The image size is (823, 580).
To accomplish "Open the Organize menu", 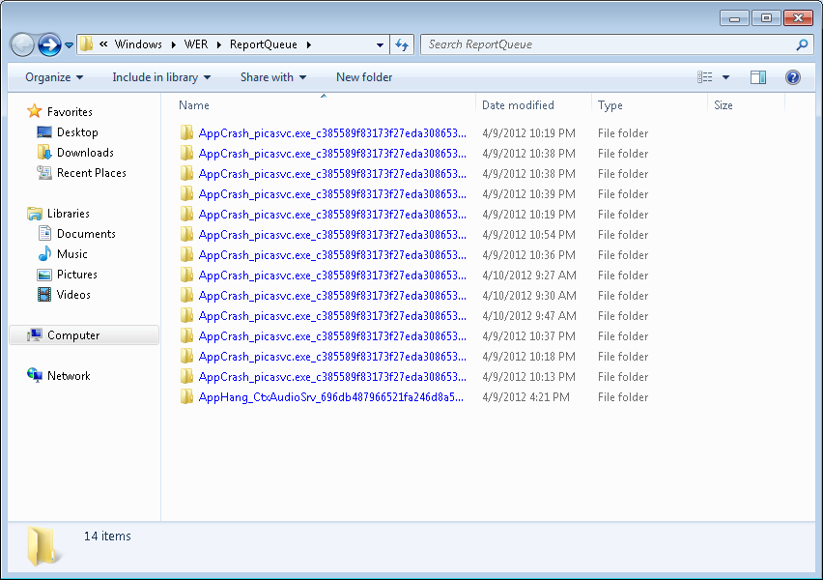I will click(x=53, y=77).
